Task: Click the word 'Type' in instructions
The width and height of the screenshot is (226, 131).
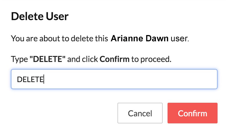Action: click(20, 59)
